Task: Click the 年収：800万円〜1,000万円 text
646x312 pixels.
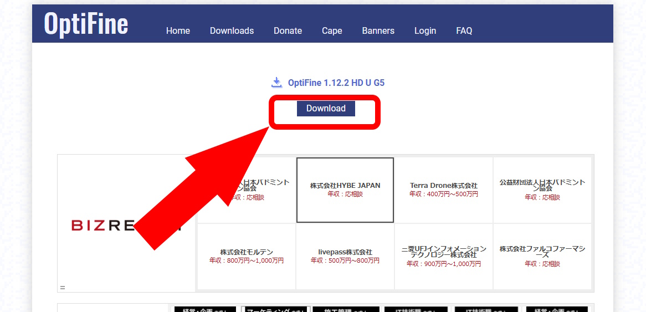Action: tap(247, 261)
